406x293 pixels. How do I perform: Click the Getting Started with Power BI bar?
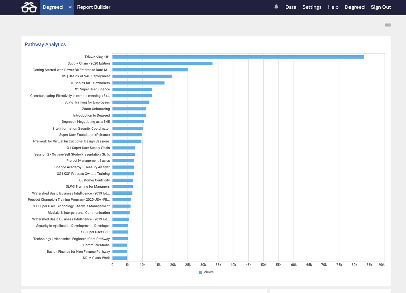pos(150,70)
